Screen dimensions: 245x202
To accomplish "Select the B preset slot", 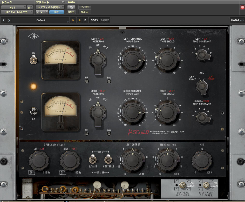I will 85,20.
